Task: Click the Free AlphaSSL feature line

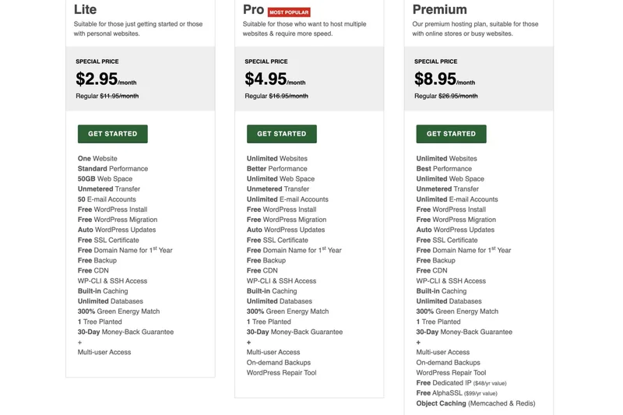Action: [x=459, y=393]
